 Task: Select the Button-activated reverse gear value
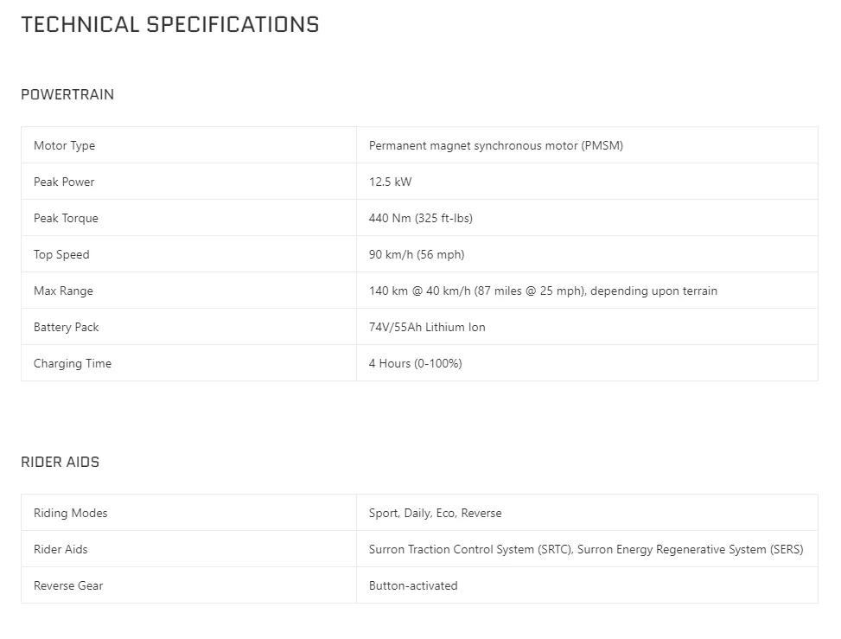413,586
